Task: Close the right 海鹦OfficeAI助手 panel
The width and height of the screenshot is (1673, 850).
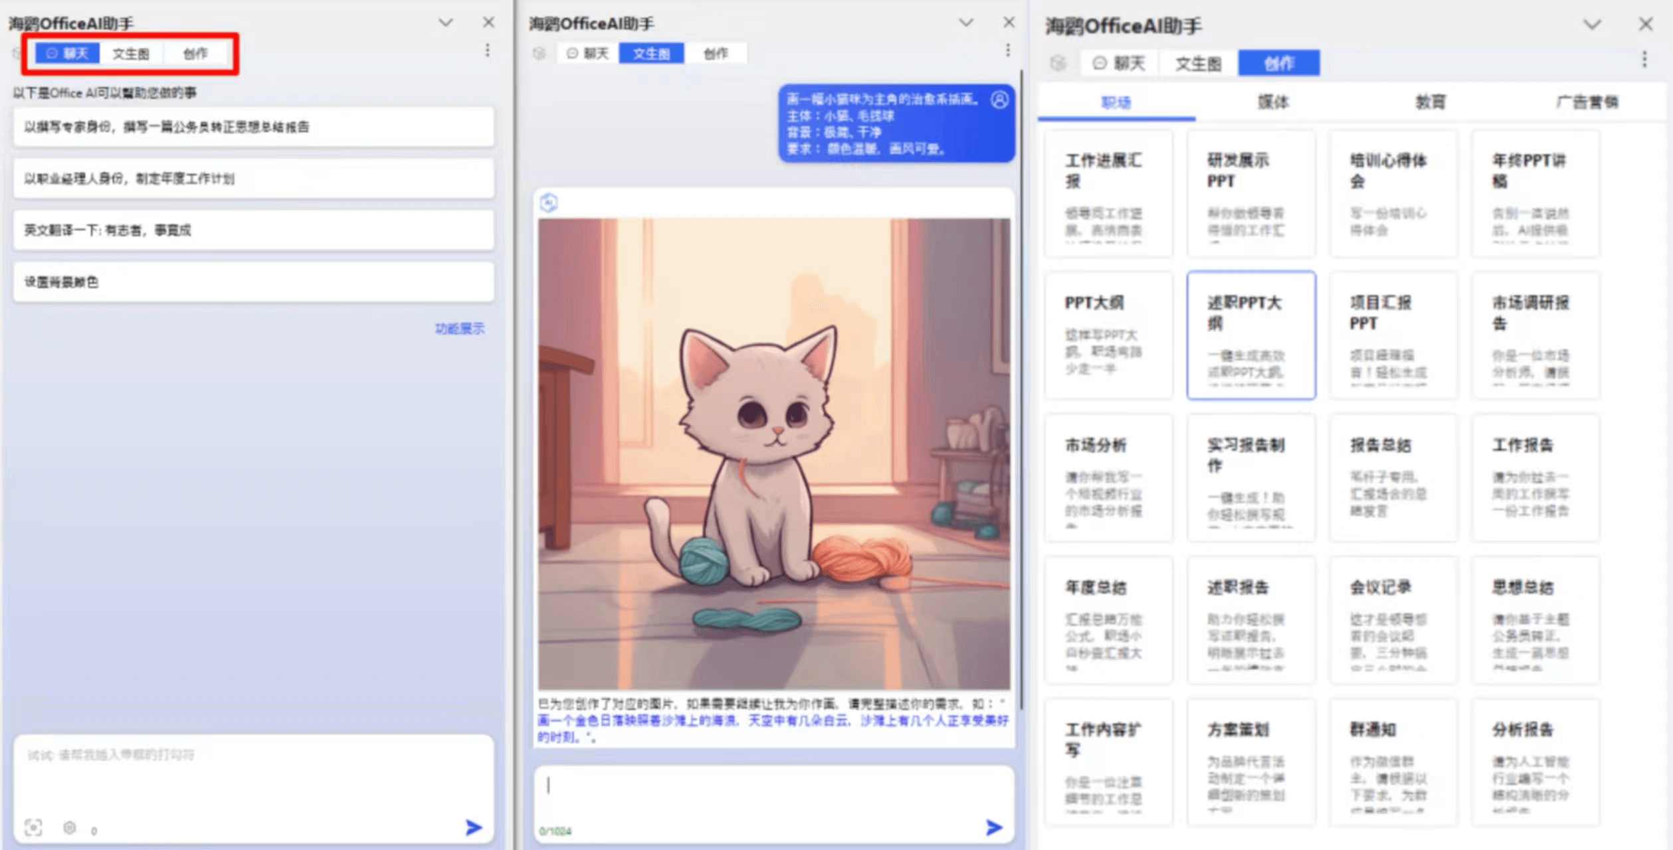Action: coord(1645,25)
